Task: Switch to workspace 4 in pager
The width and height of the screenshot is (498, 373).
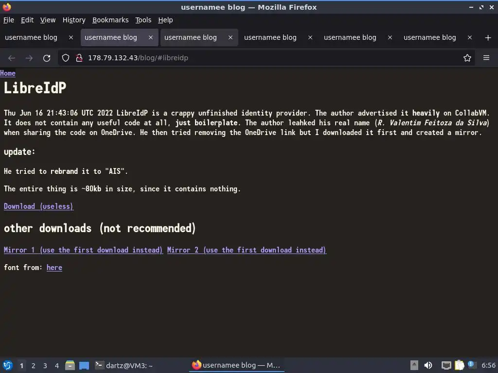Action: click(57, 366)
